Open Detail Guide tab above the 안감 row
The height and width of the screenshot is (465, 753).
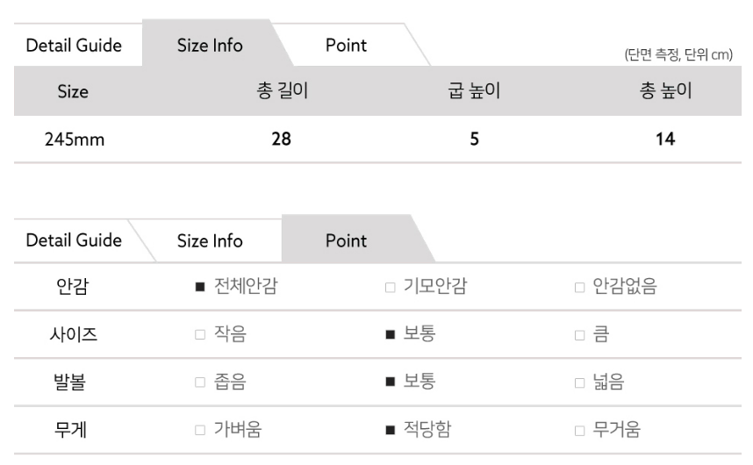[72, 240]
